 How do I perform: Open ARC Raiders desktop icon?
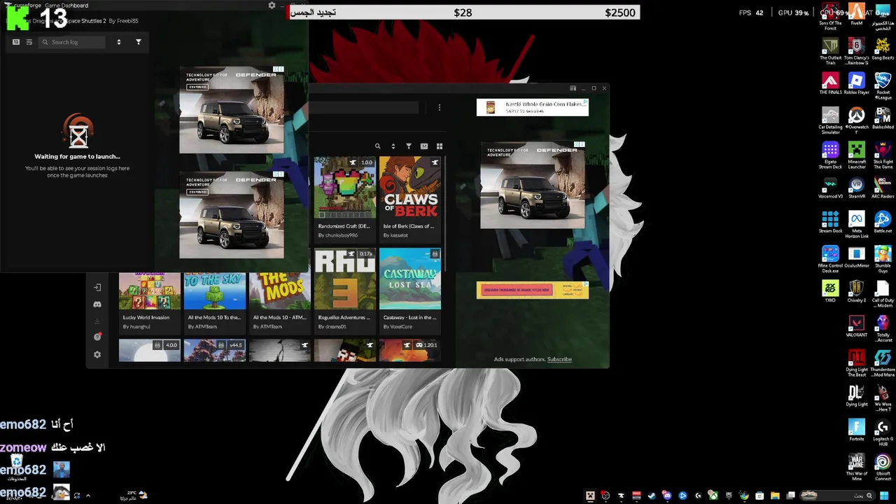click(x=883, y=188)
